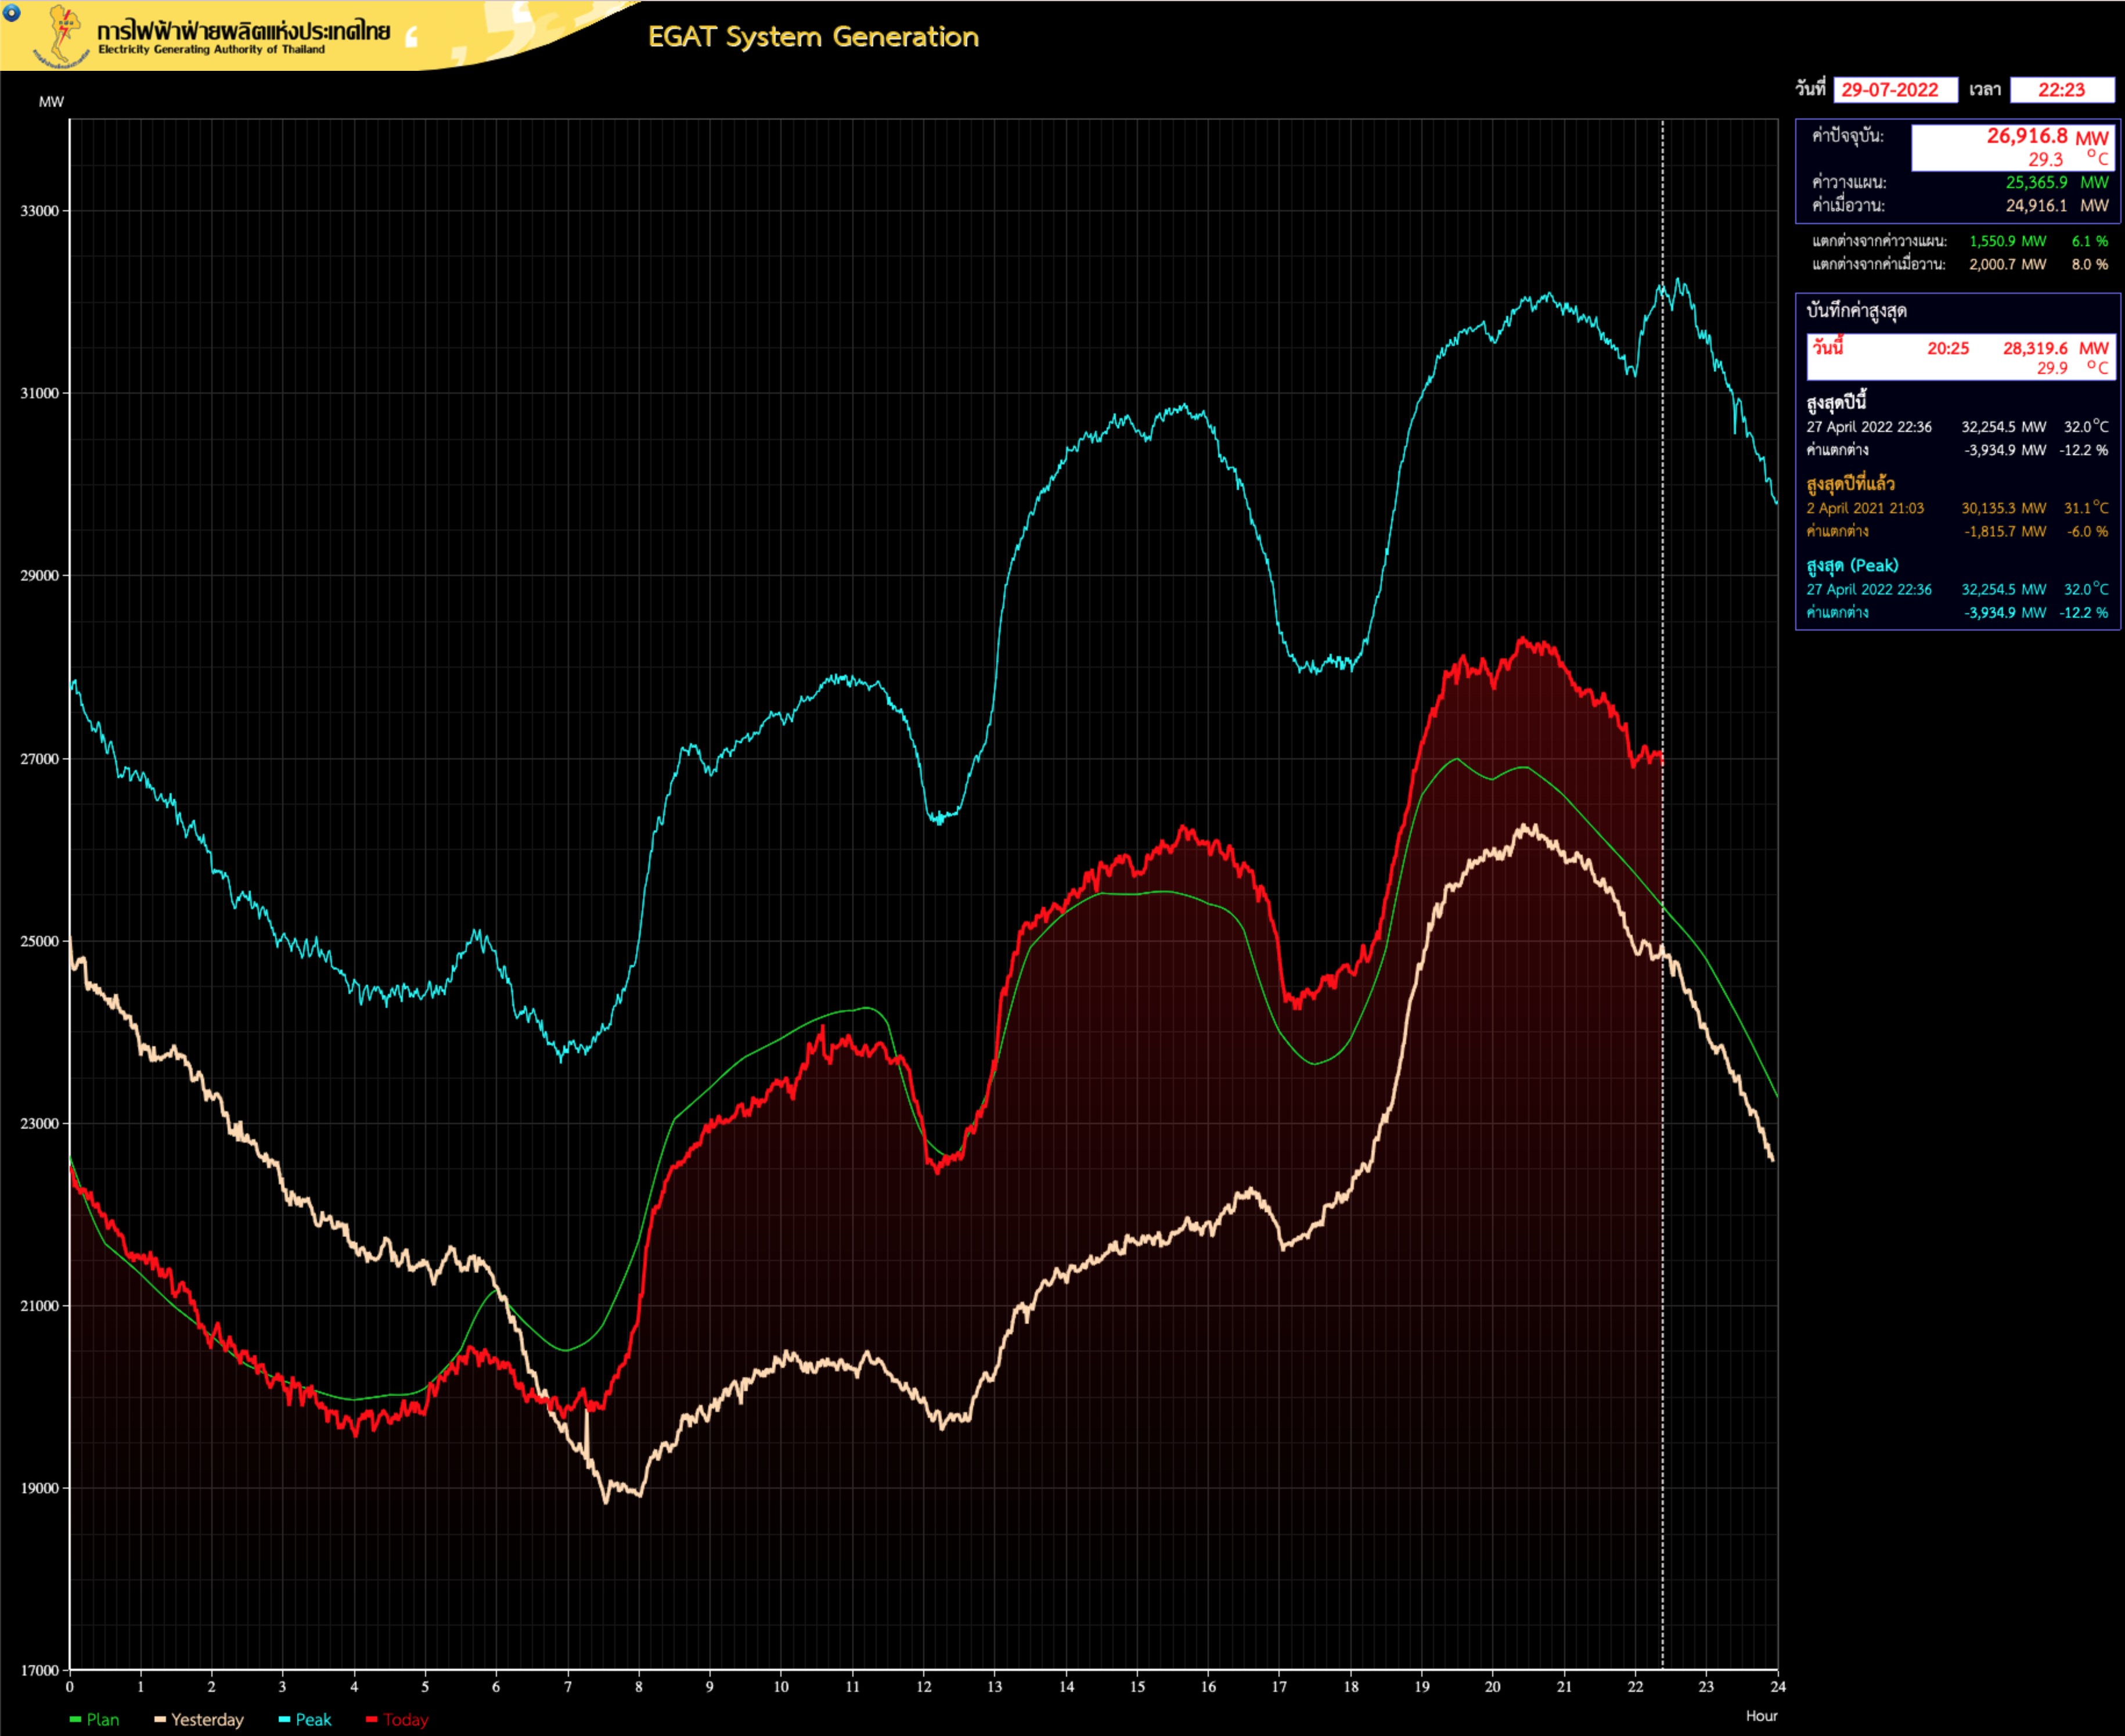Viewport: 2125px width, 1736px height.
Task: Click the บันทึกค่าสูงสุด panel heading
Action: (1856, 311)
